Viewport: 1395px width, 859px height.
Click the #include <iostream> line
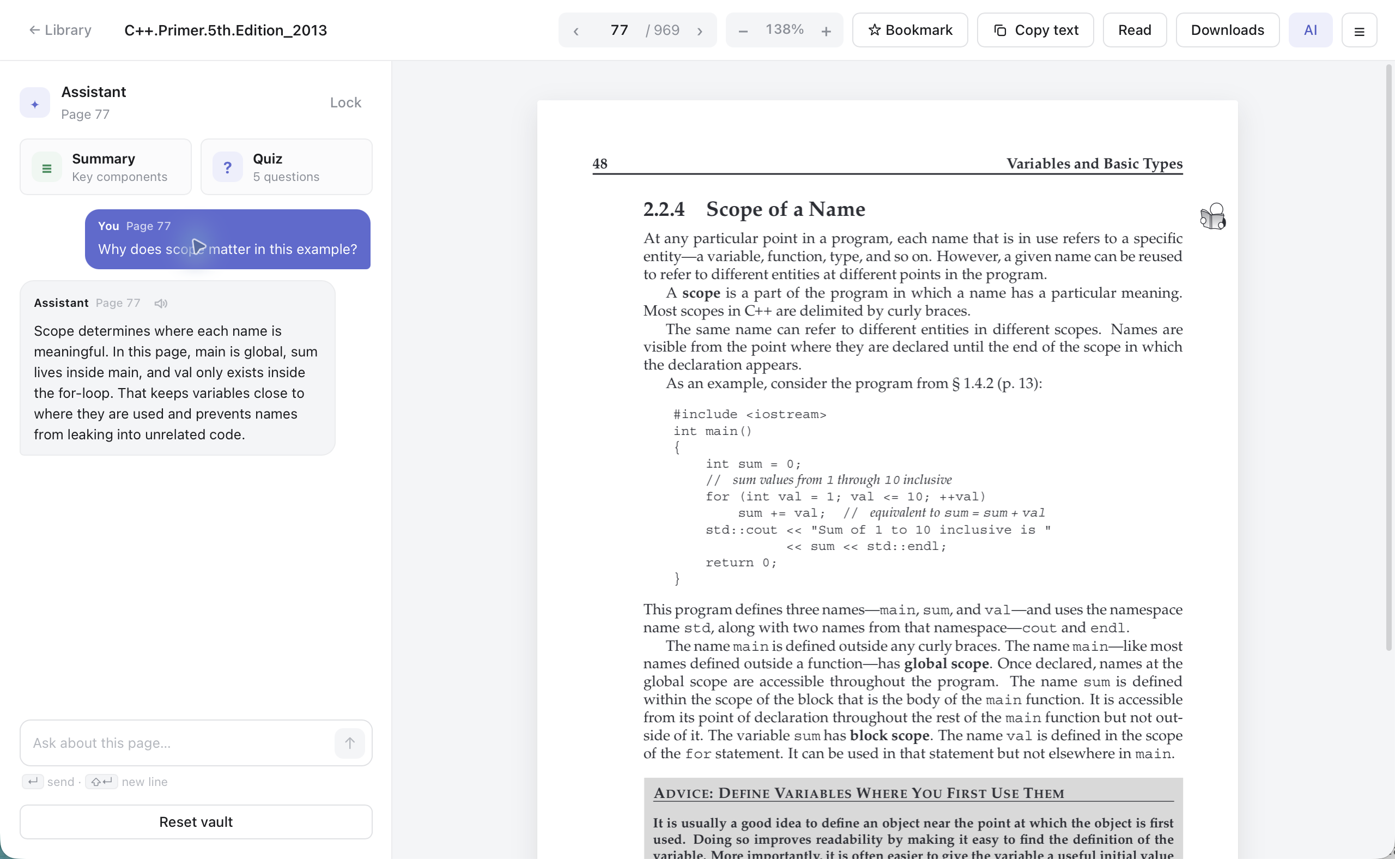tap(750, 414)
